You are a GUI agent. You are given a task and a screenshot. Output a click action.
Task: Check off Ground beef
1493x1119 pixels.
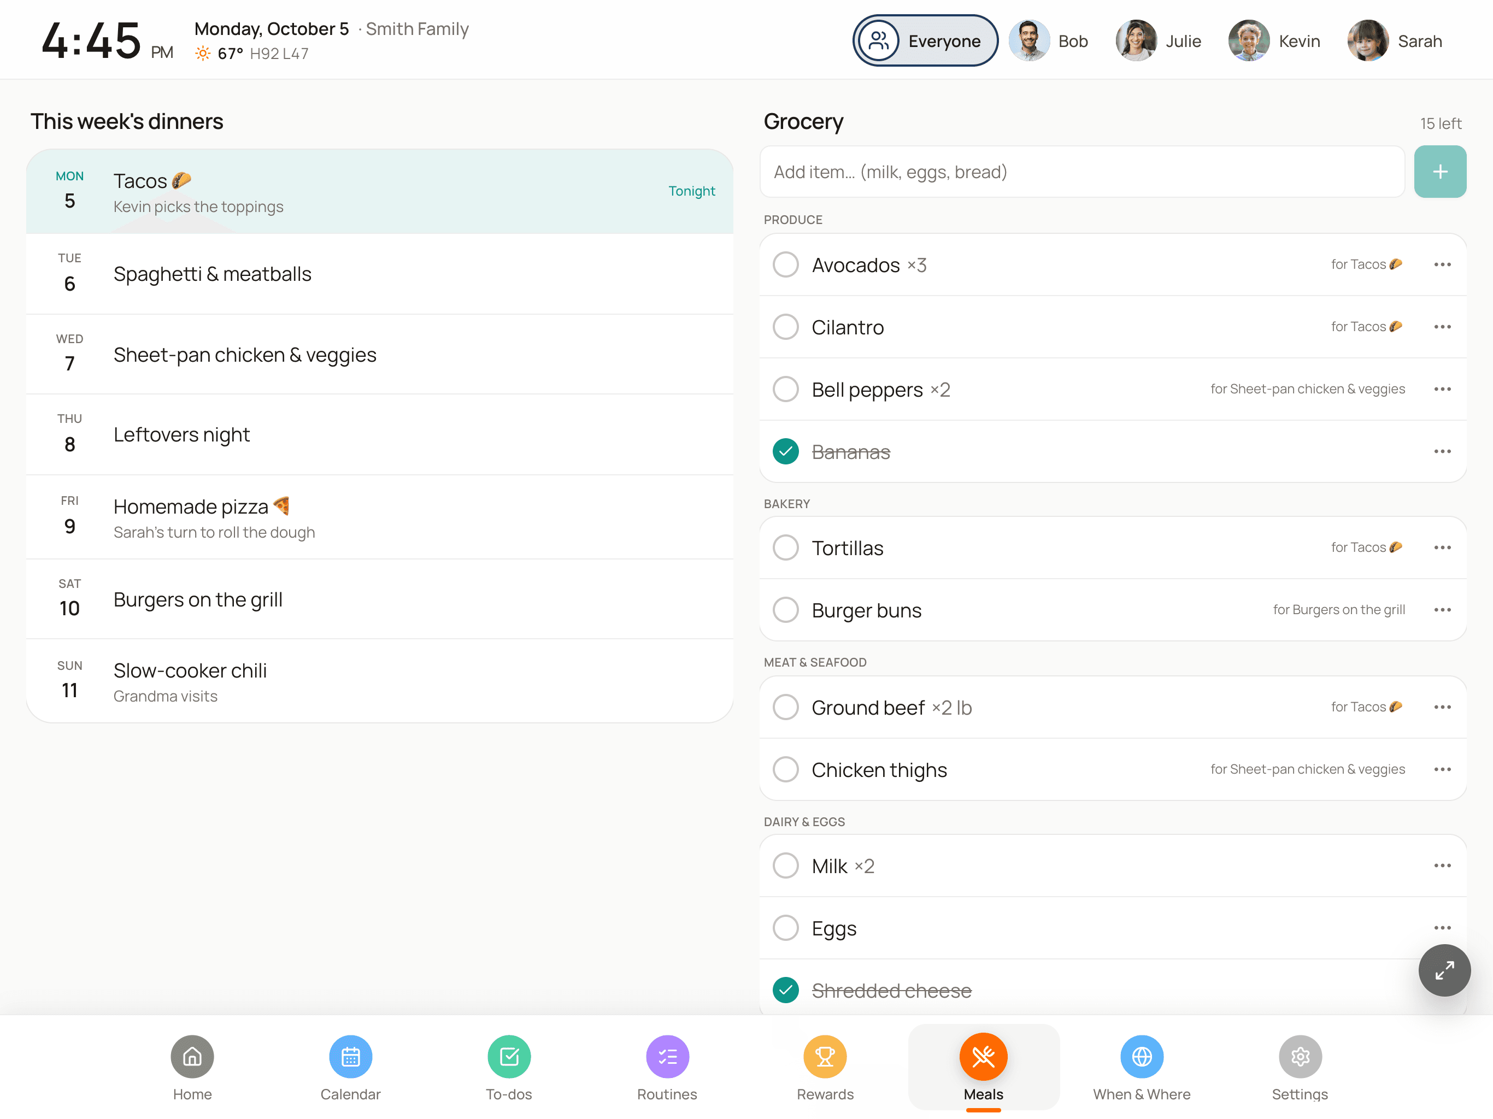click(785, 708)
